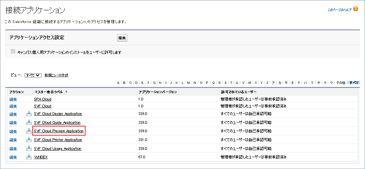Select the すべて alphabet filter

[x=354, y=83]
